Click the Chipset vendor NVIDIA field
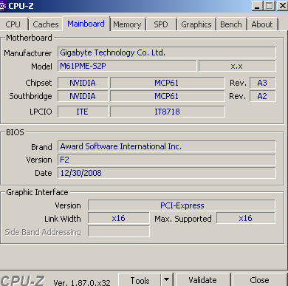The image size is (288, 286). [x=83, y=83]
